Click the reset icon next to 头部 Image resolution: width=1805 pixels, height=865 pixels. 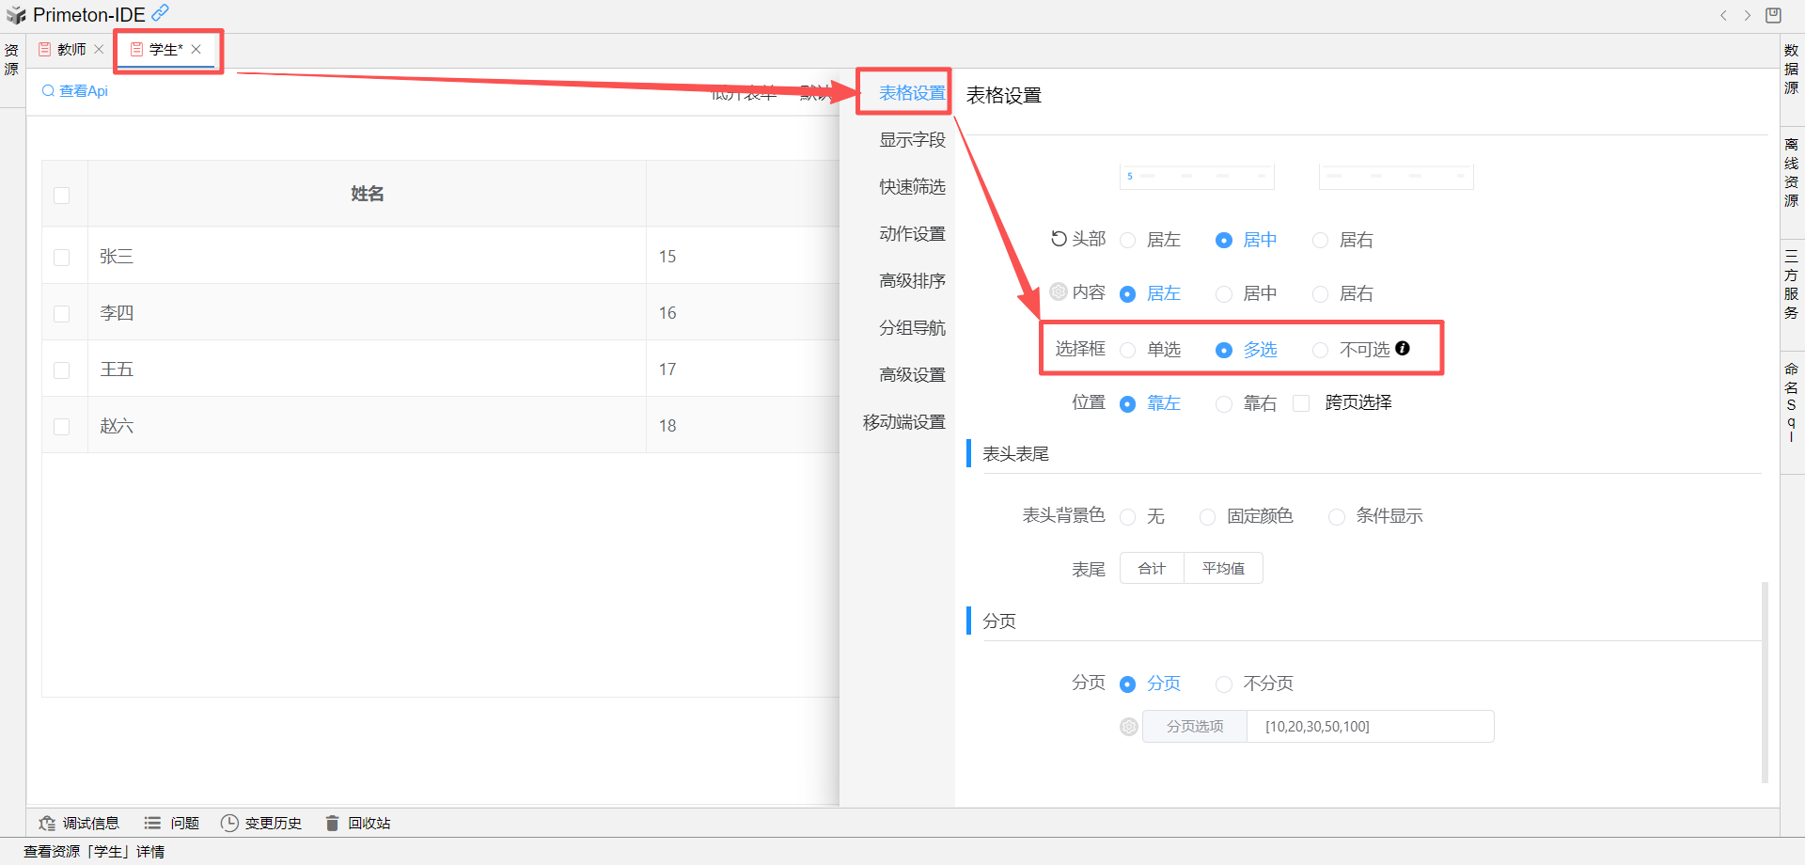[1059, 239]
